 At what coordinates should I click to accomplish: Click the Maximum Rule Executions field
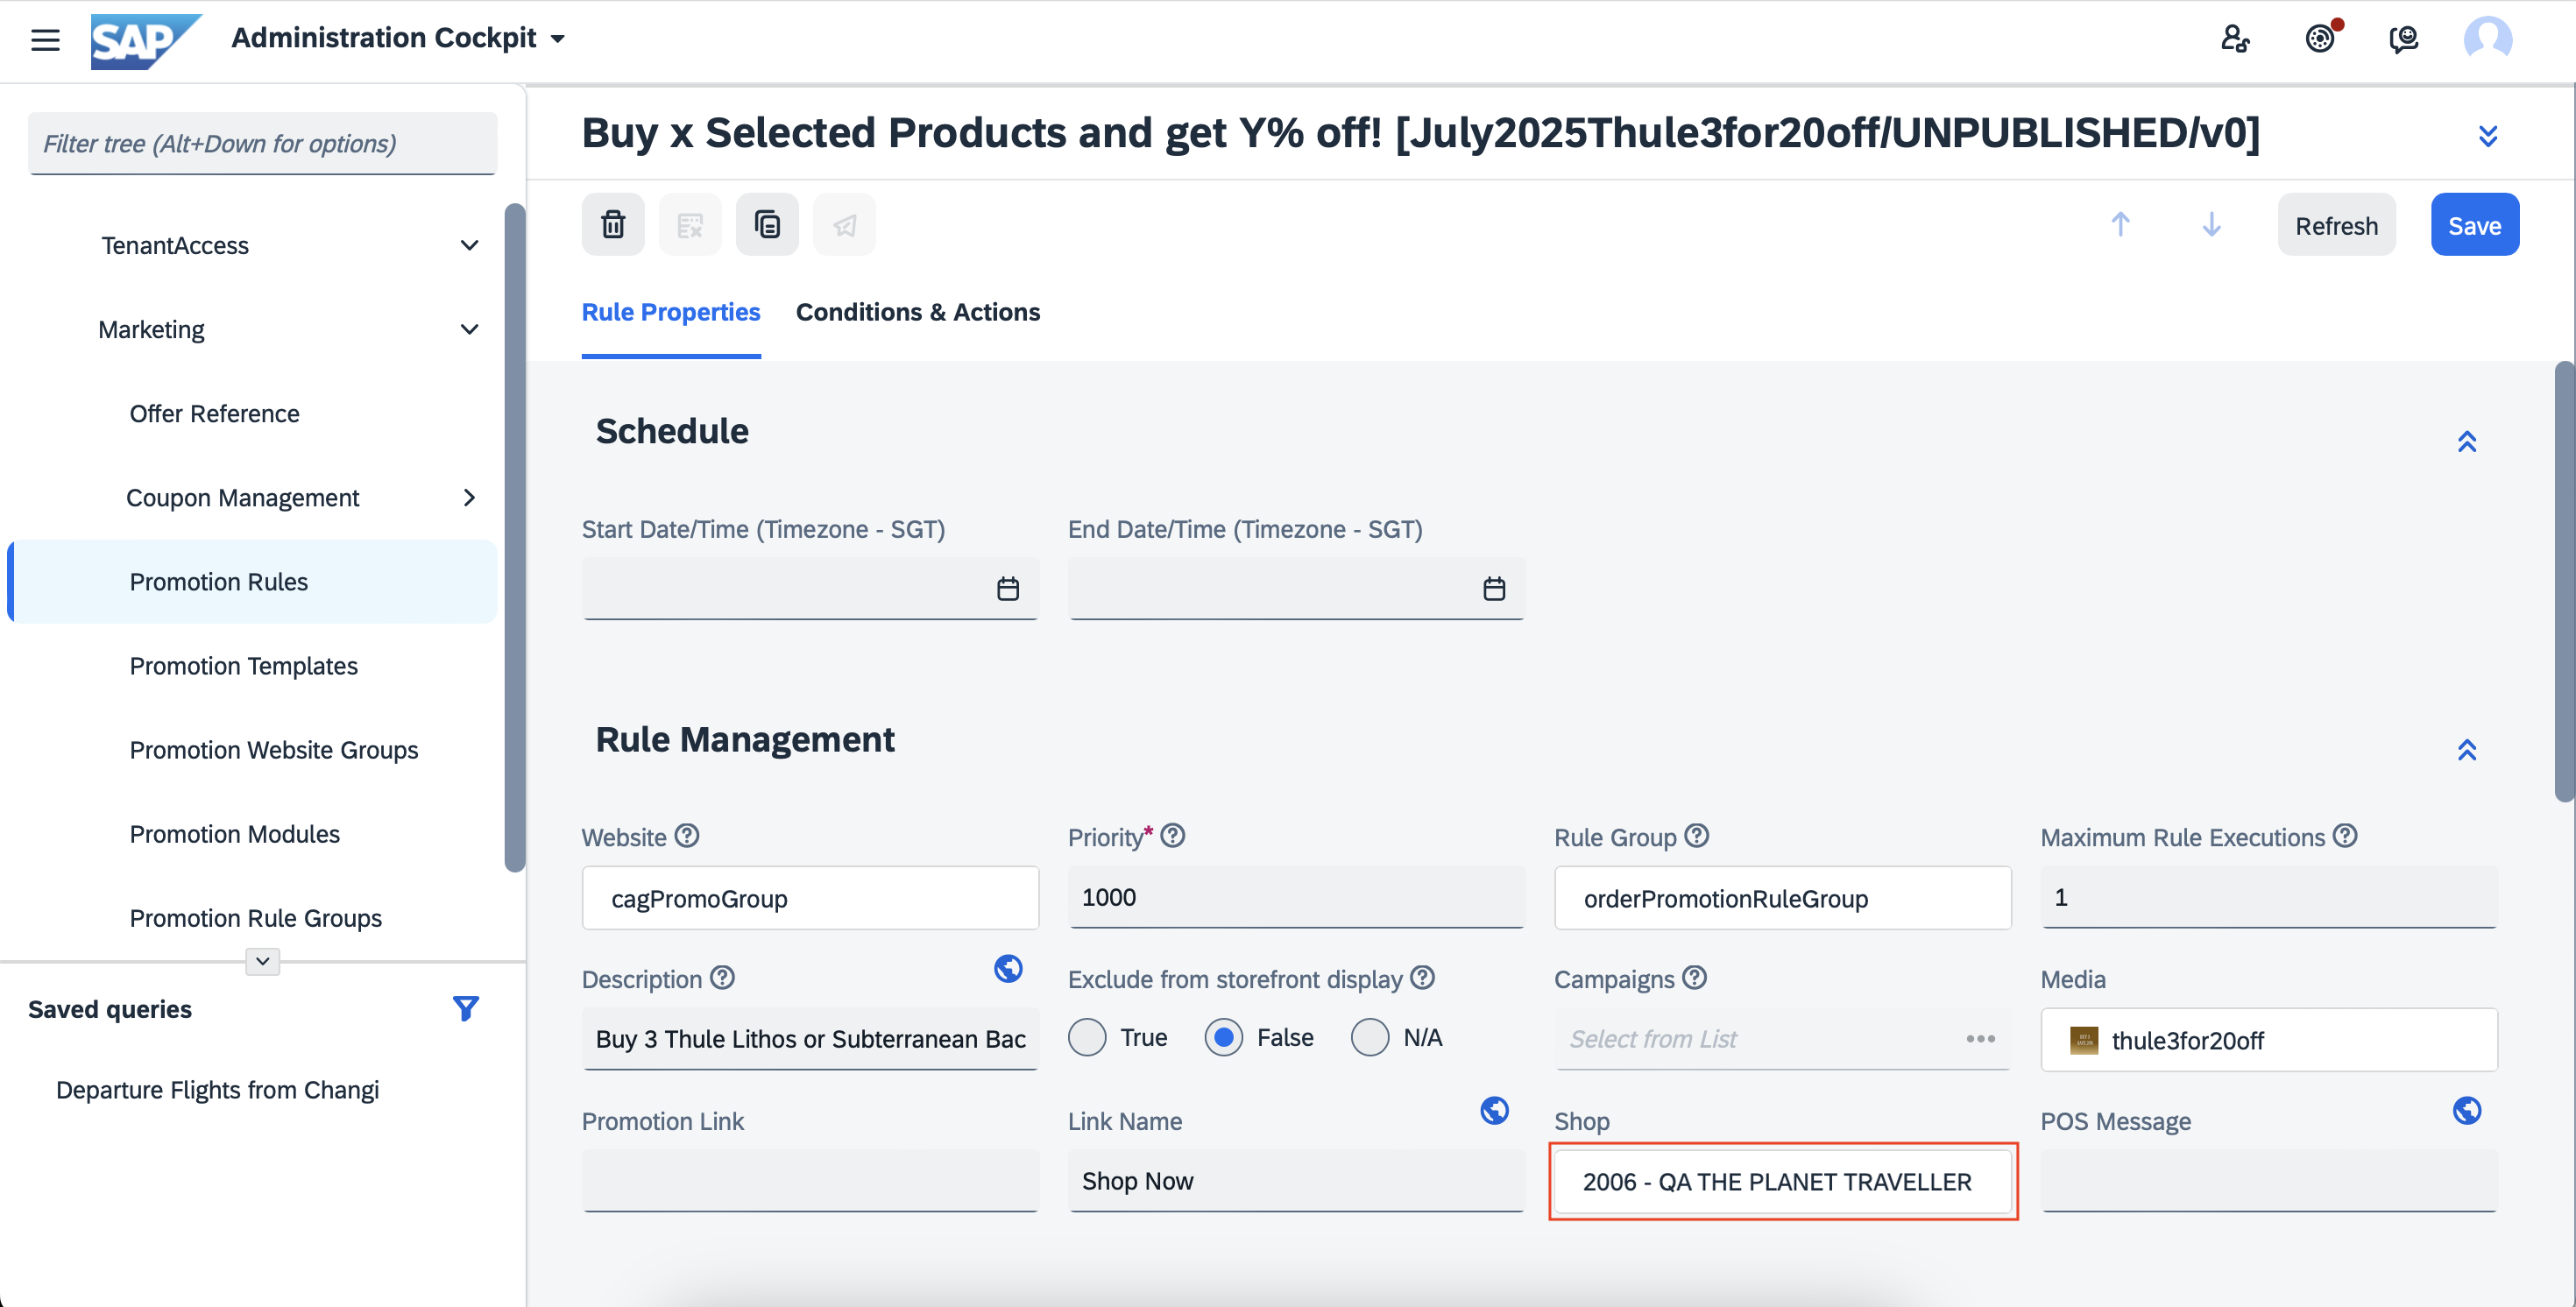(2269, 897)
